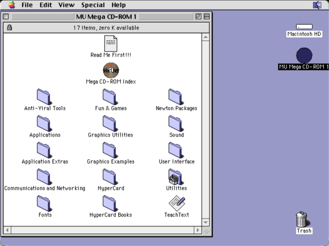The height and width of the screenshot is (246, 329).
Task: Open the Special menu
Action: tap(93, 5)
